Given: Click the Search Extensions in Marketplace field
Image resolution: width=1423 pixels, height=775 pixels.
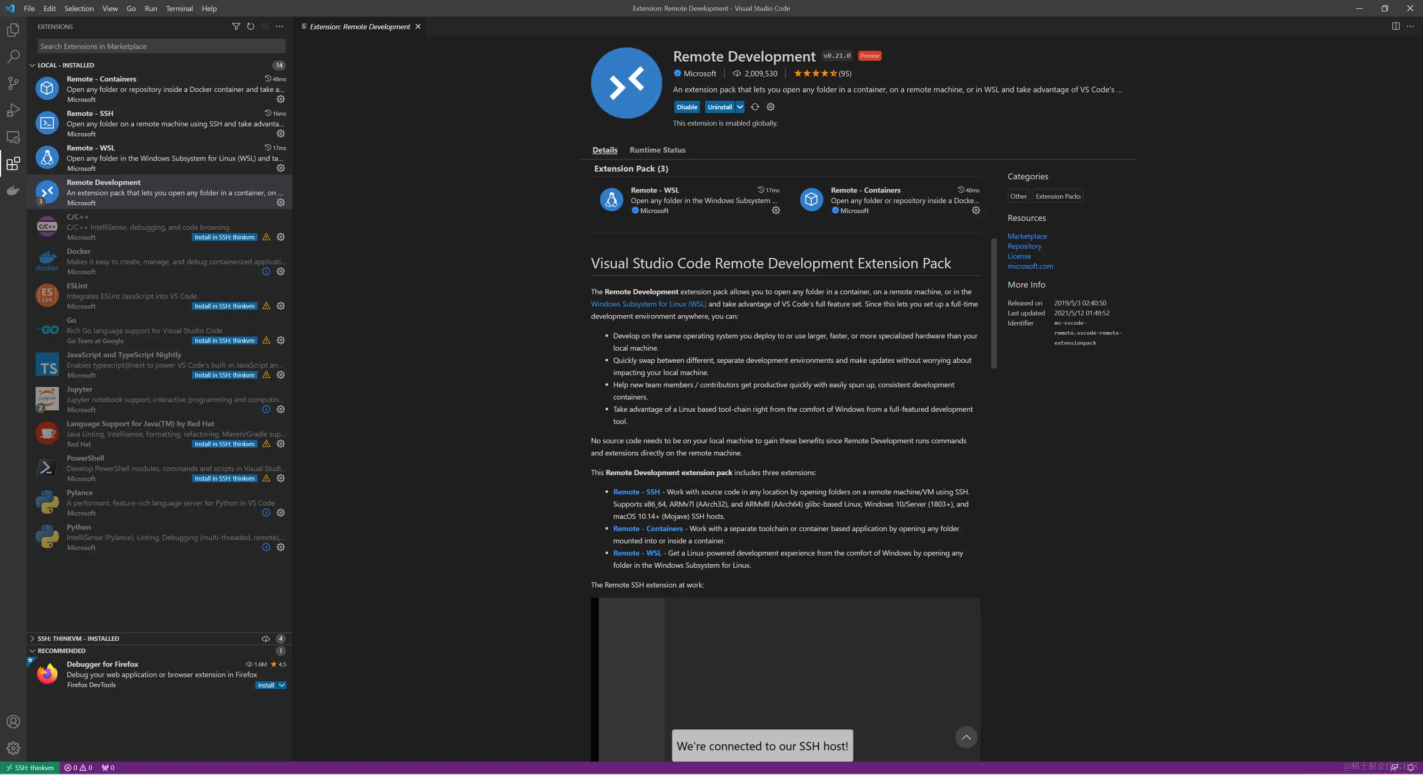Looking at the screenshot, I should coord(161,47).
